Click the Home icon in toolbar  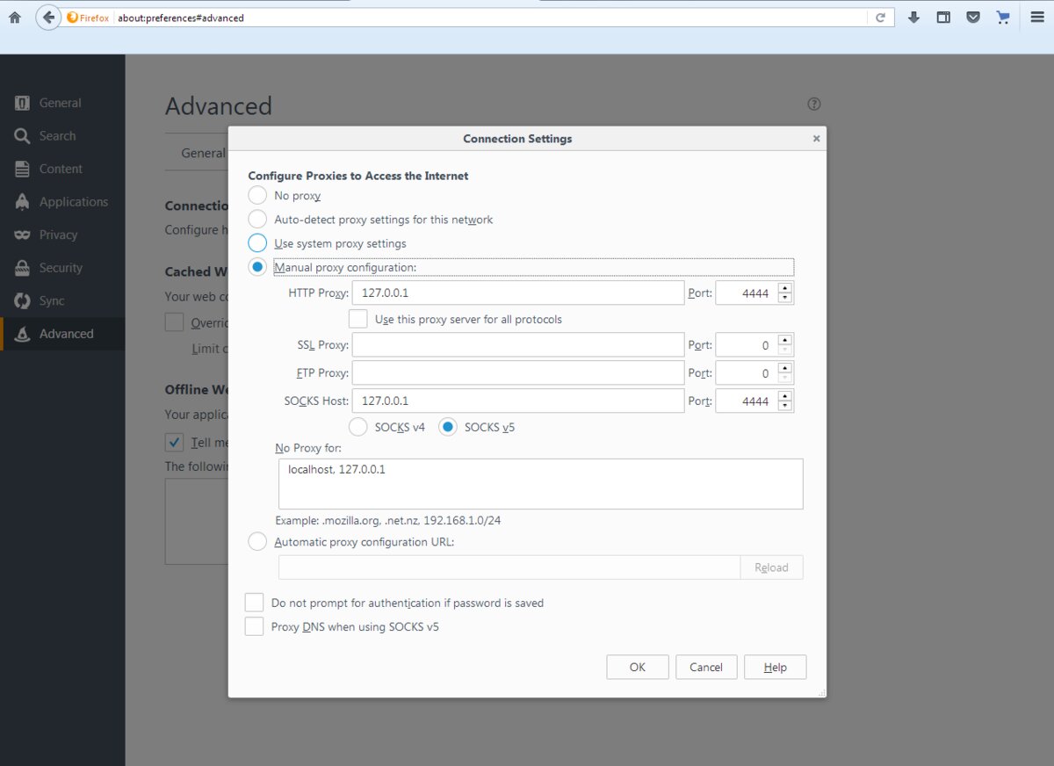14,18
